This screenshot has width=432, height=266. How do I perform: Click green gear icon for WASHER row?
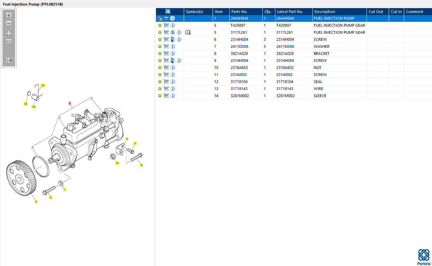[160, 46]
